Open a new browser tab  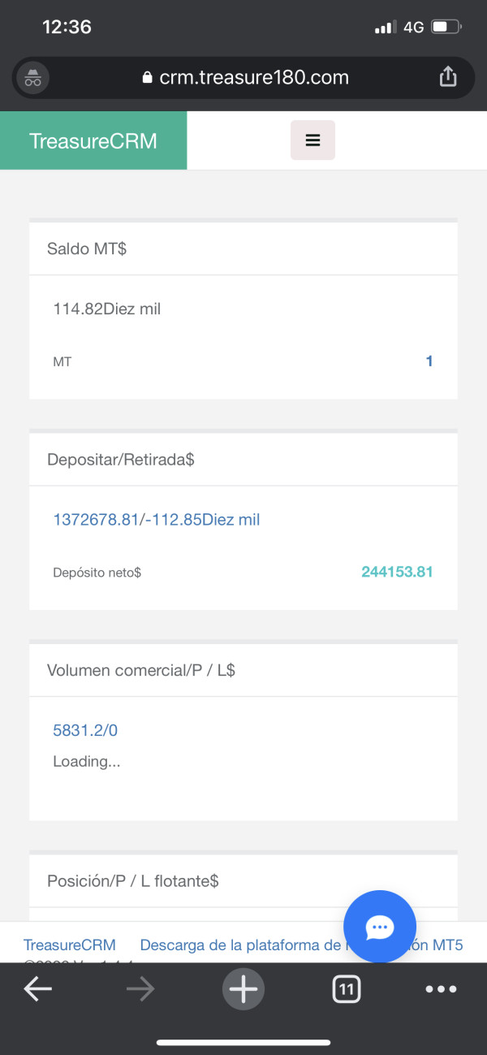click(243, 988)
